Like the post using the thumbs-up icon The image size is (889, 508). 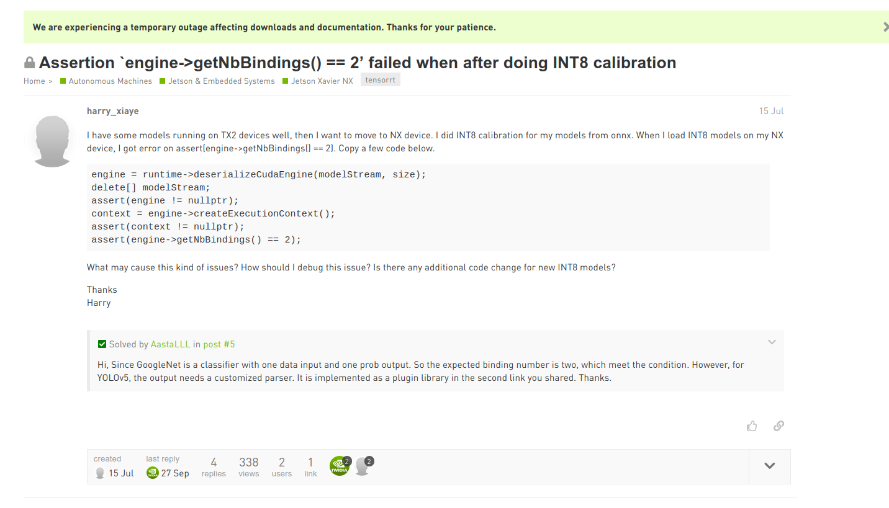pos(752,426)
